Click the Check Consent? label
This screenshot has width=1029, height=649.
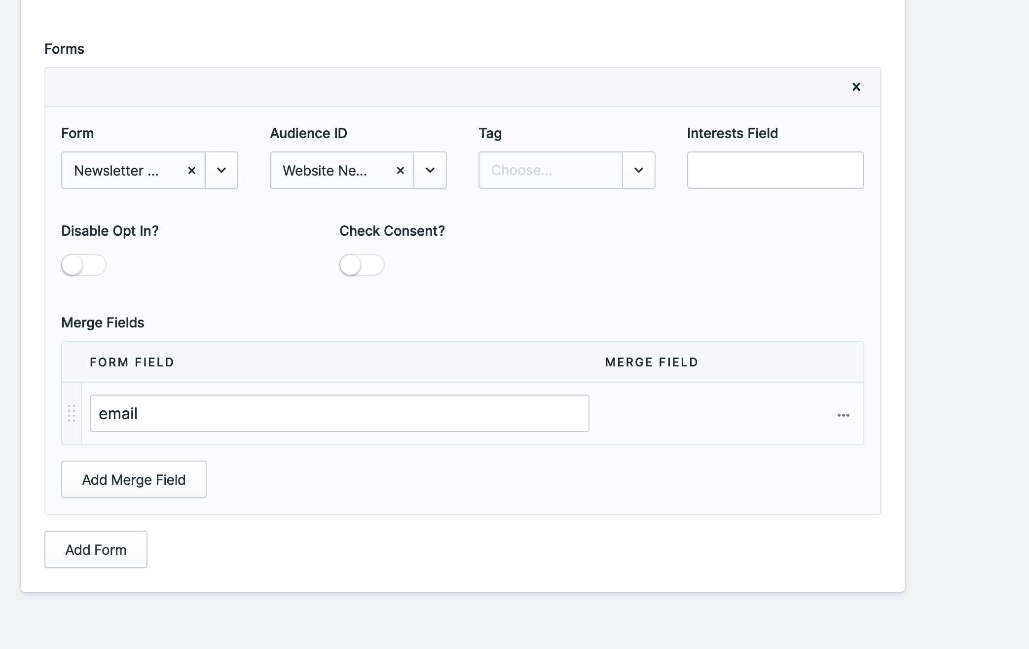coord(392,231)
